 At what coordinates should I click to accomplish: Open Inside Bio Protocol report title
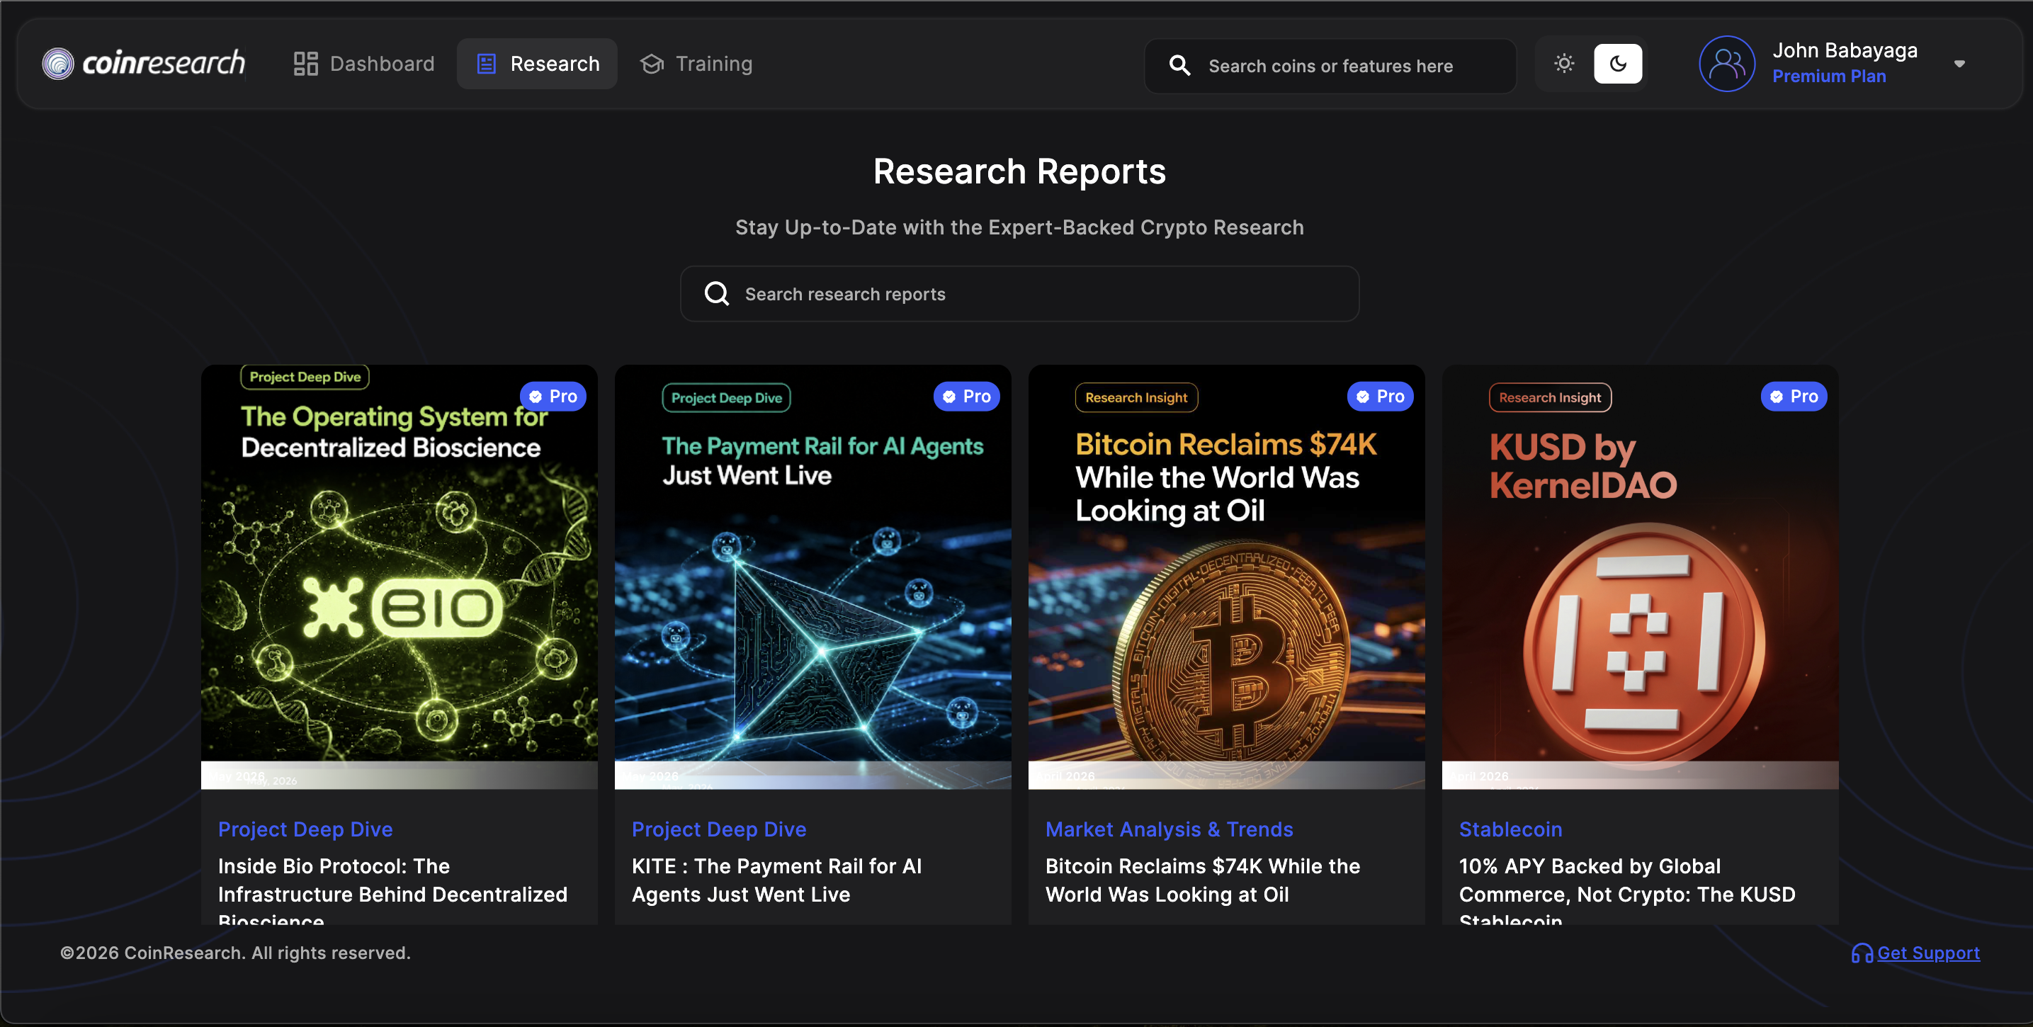[392, 893]
